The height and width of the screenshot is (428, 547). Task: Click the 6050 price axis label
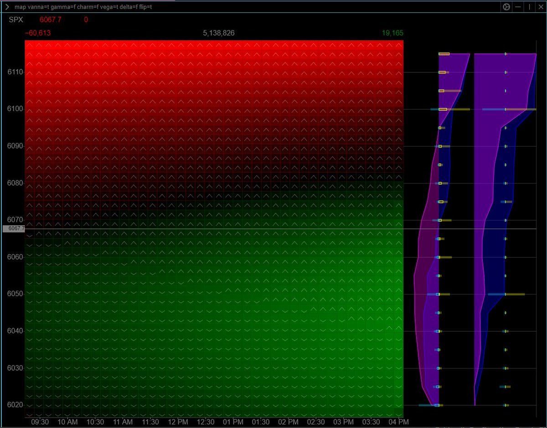coord(15,294)
